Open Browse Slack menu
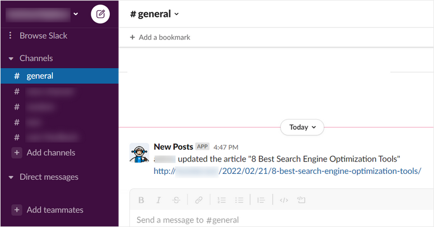434x227 pixels. pos(43,36)
